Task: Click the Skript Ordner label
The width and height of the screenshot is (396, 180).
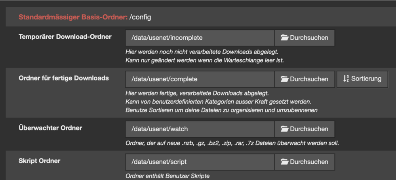Action: tap(39, 161)
